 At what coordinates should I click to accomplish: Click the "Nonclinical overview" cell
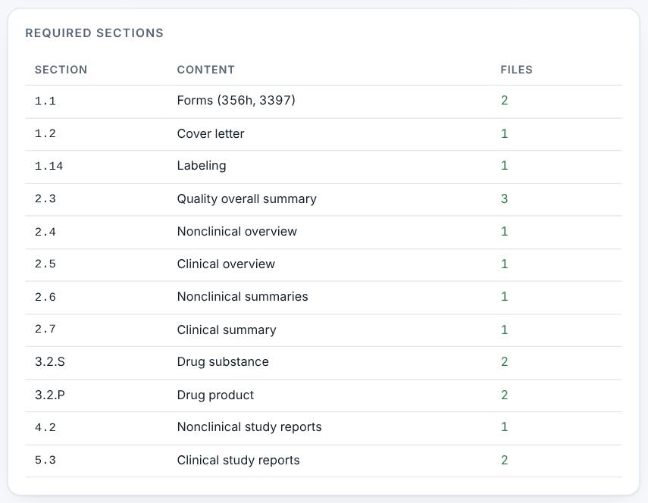coord(236,231)
